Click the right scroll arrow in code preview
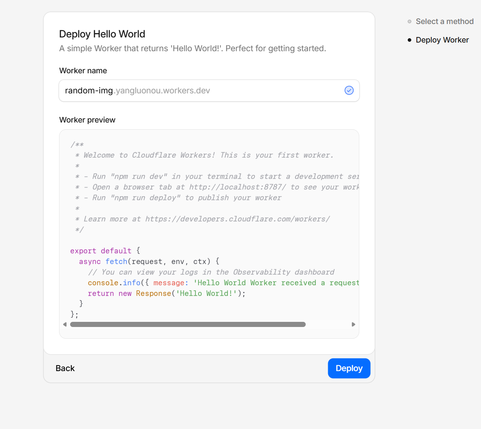Screen dimensions: 481x429 (x=353, y=325)
